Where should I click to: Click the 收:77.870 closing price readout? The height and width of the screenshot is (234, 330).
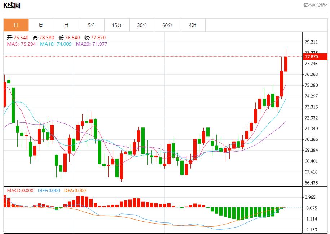95,38
